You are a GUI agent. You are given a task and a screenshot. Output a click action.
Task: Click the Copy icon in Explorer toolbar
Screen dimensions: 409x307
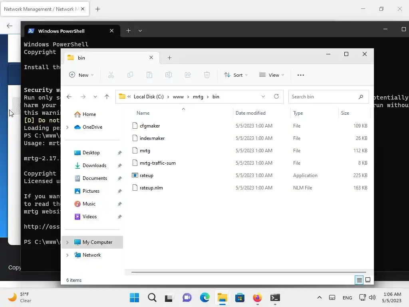pyautogui.click(x=130, y=75)
